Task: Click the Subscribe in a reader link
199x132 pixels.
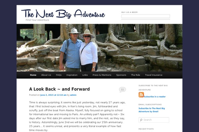Action: click(x=155, y=97)
